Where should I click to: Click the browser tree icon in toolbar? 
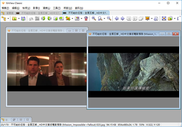pos(4,18)
